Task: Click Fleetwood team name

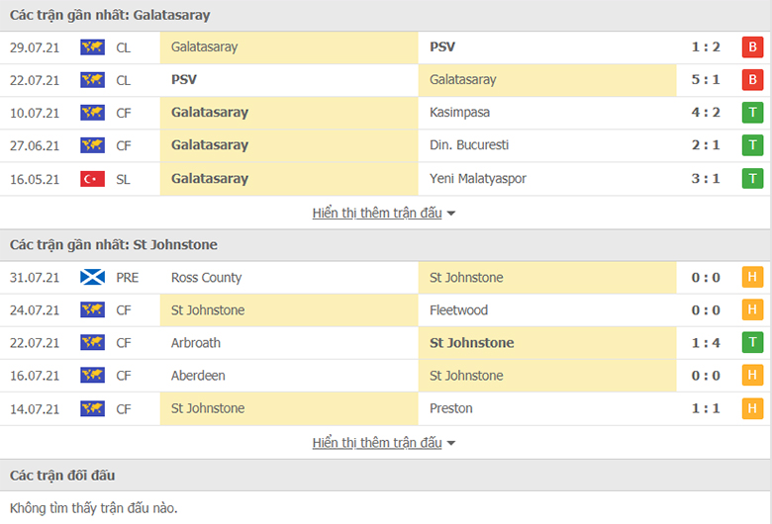Action: pyautogui.click(x=458, y=310)
